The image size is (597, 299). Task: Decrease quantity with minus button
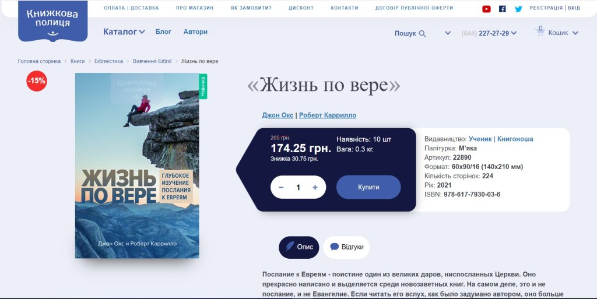click(x=281, y=187)
